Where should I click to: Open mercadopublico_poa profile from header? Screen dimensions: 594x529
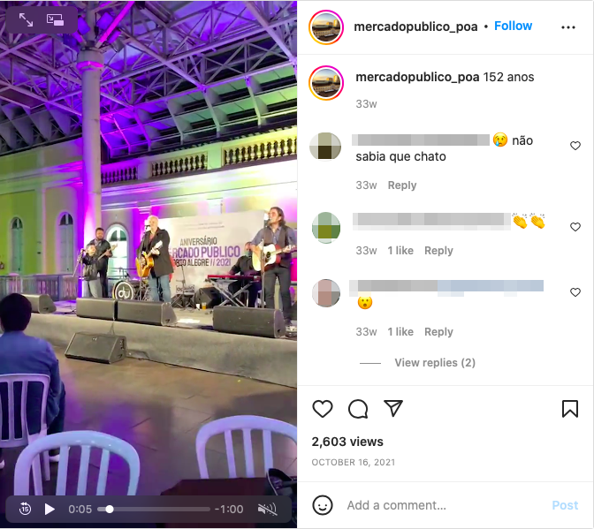pyautogui.click(x=415, y=26)
